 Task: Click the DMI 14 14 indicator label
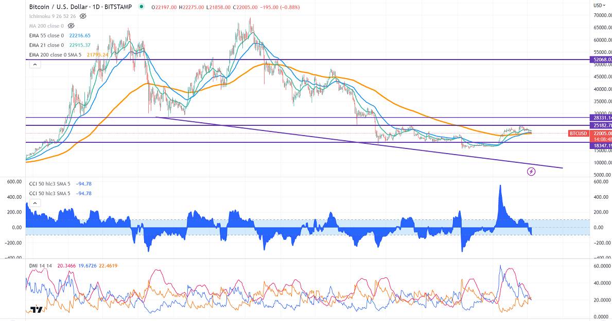pos(41,266)
